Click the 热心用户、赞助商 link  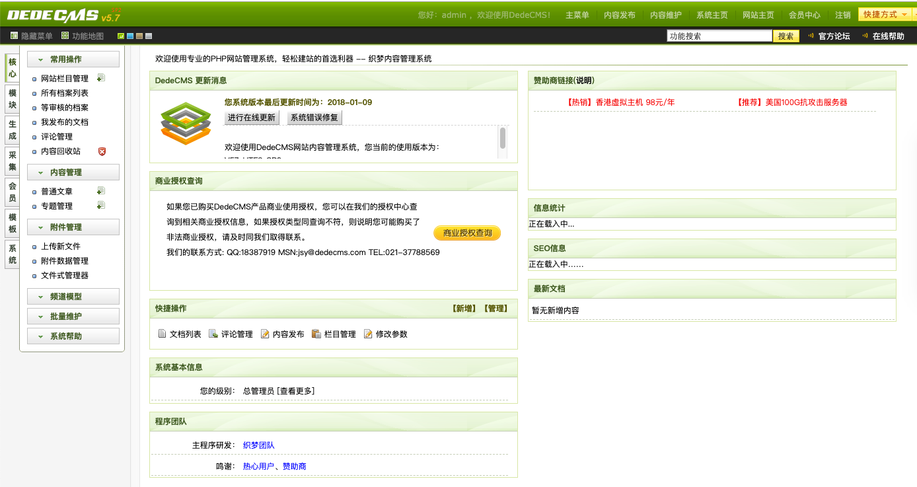(275, 467)
